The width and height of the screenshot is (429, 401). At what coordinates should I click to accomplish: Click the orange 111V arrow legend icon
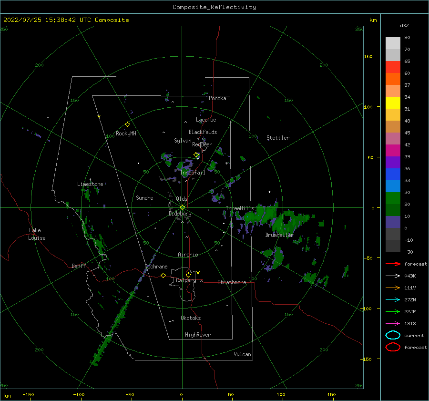click(x=393, y=288)
